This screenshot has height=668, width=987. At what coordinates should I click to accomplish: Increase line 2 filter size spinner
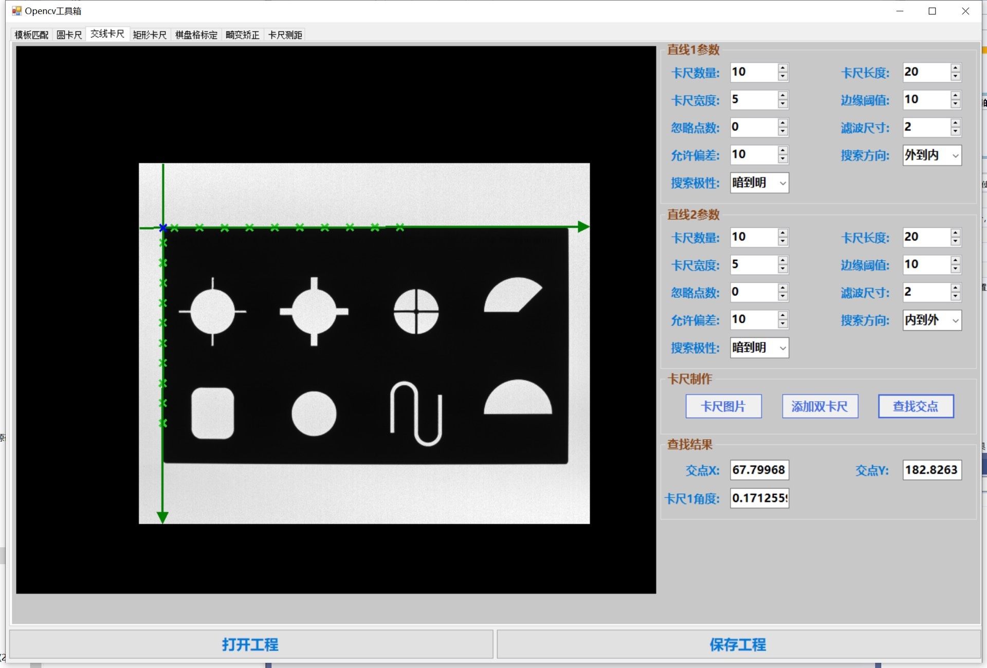[955, 288]
